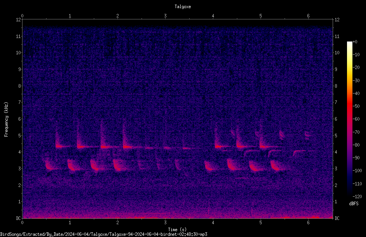Click the Time (s) axis label
Viewport: 366px width, 237px height.
(177, 230)
